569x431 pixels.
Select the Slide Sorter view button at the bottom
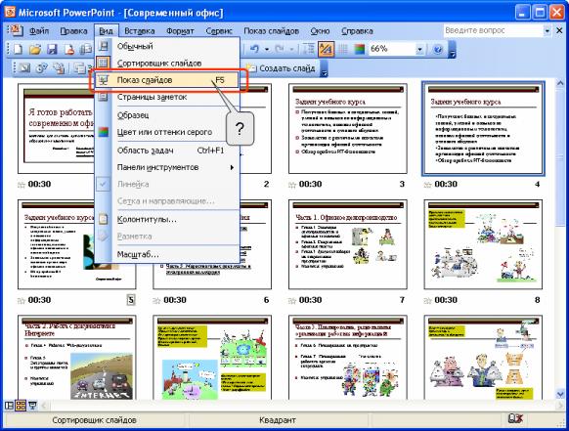[21, 406]
